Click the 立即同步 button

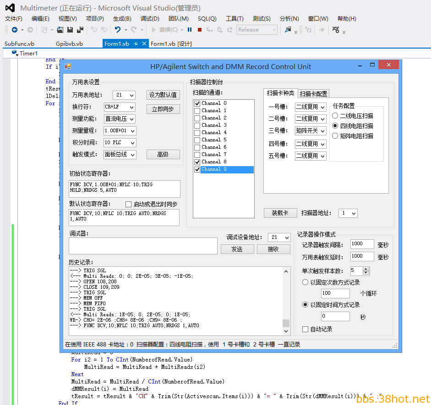163,109
